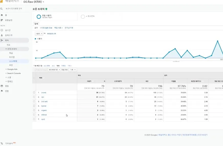Image resolution: width=223 pixels, height=146 pixels.
Task: Click the Acquisition (획득) arrows icon
Action: (2, 40)
